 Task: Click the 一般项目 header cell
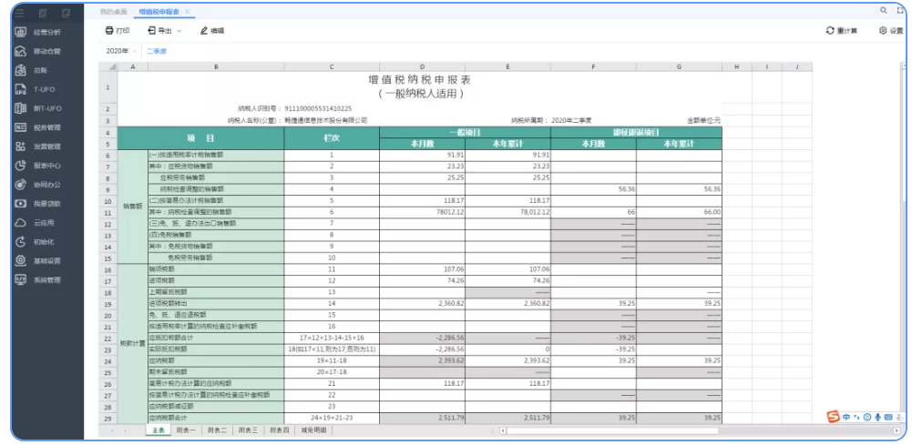(x=465, y=133)
